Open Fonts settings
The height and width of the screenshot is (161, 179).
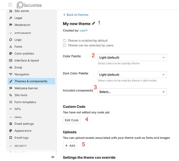pos(18,47)
